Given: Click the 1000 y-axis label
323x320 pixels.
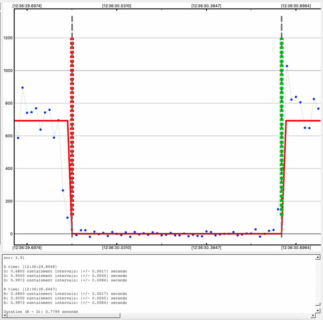Looking at the screenshot, I should [x=8, y=71].
